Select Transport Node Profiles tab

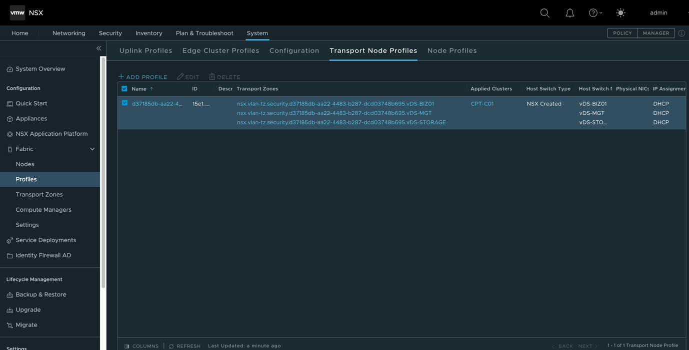pyautogui.click(x=373, y=50)
